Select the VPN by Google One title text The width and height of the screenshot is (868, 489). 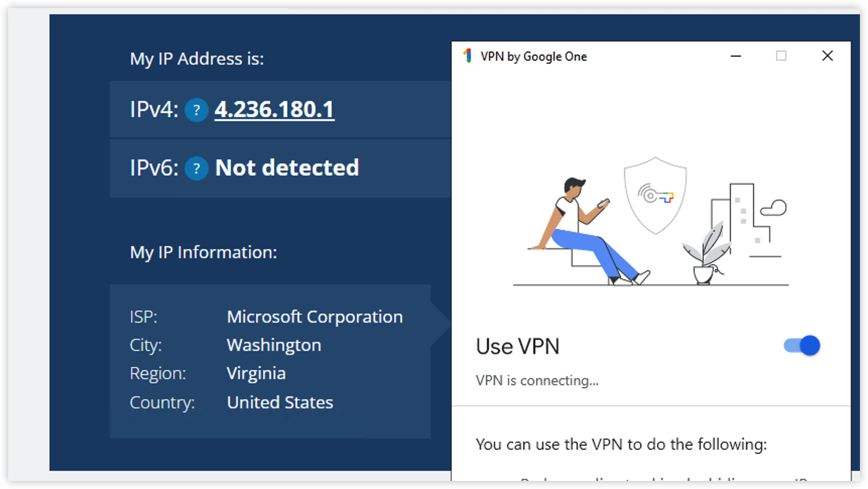(533, 56)
